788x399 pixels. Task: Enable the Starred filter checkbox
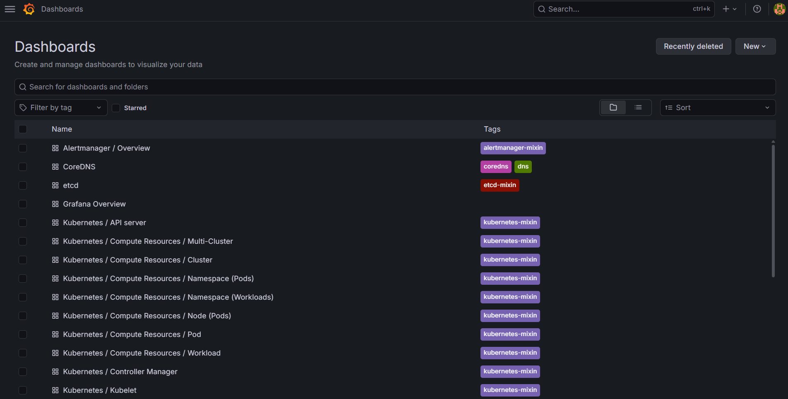pos(116,108)
